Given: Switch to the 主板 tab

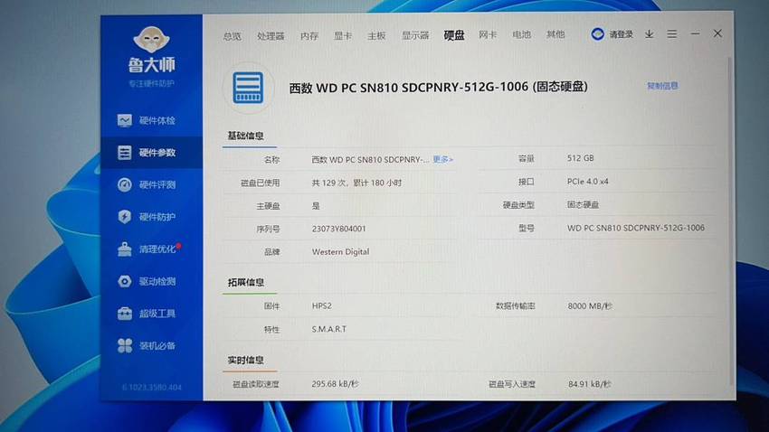Looking at the screenshot, I should 376,35.
